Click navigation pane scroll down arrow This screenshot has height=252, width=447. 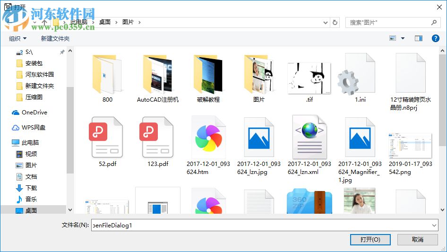70,210
